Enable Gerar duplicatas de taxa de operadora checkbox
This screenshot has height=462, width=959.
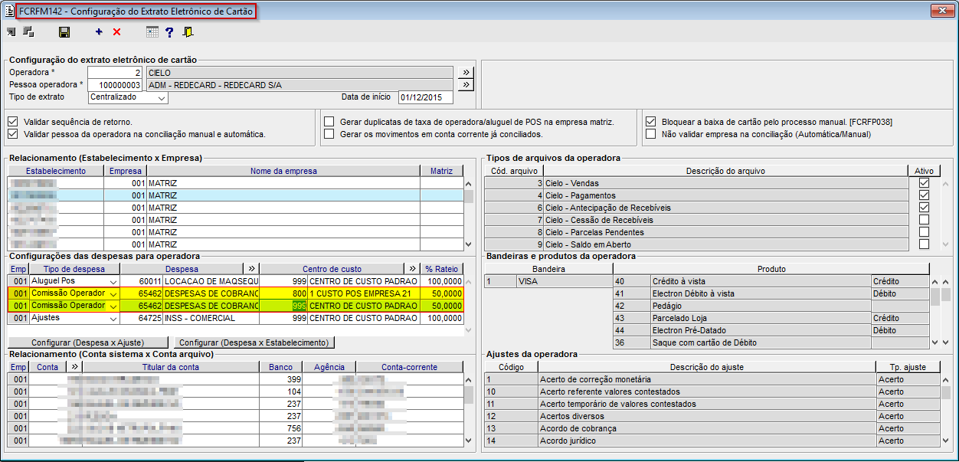pos(329,122)
